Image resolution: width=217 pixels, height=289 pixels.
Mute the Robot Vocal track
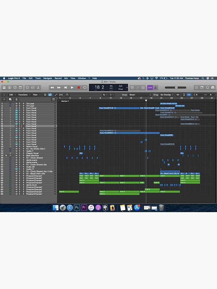coord(16,147)
